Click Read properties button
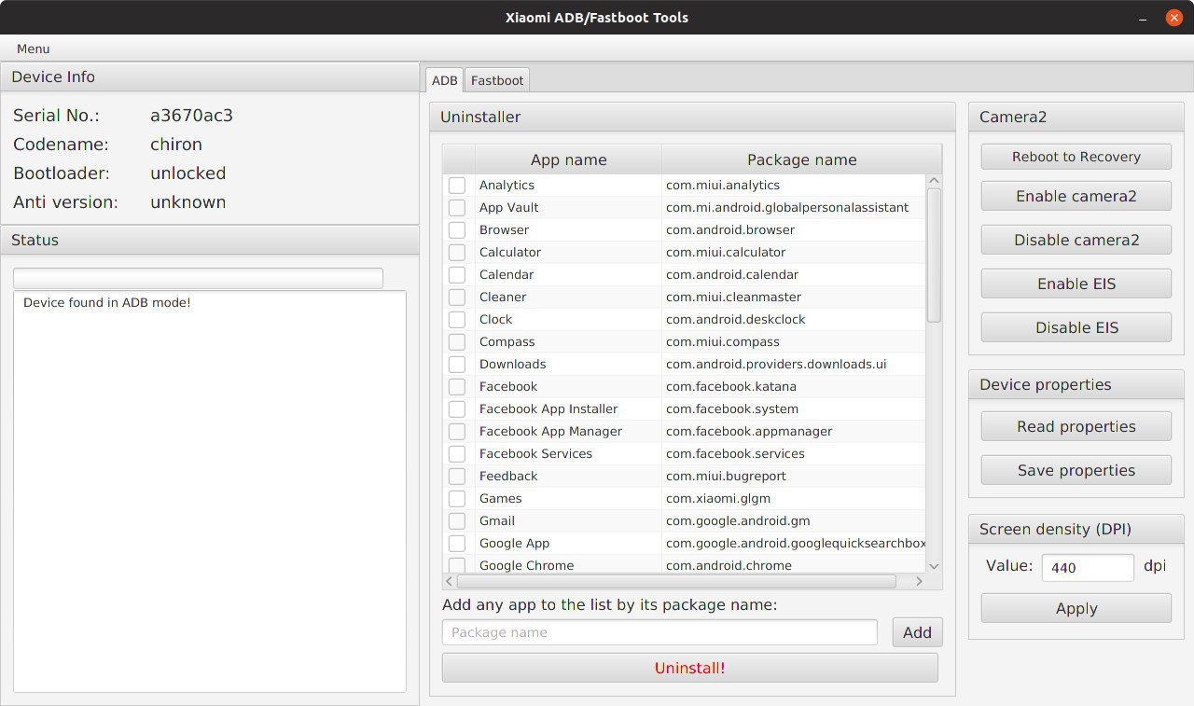The image size is (1194, 706). [x=1076, y=426]
